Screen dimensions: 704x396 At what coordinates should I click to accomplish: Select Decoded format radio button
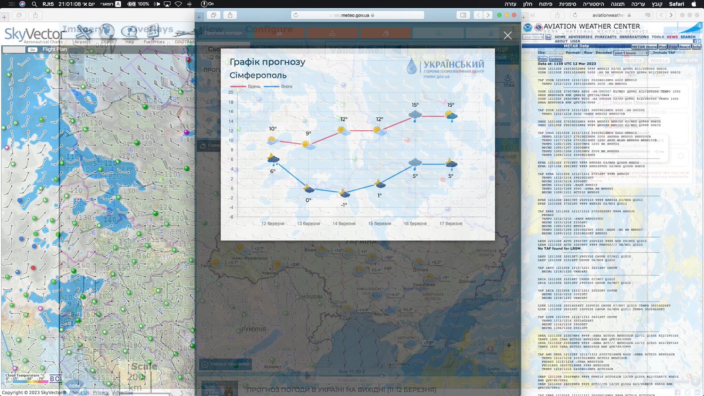tap(595, 53)
